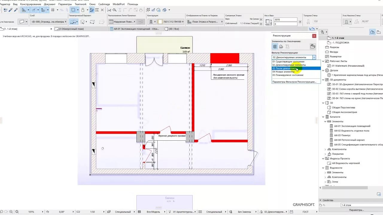The width and height of the screenshot is (383, 215).
Task: Select the rectangular box wall geometry method
Action: point(92,21)
